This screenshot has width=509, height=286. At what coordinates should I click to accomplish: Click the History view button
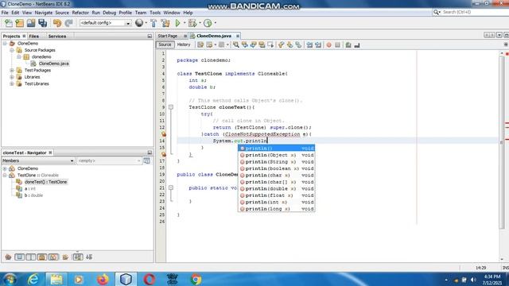click(184, 44)
